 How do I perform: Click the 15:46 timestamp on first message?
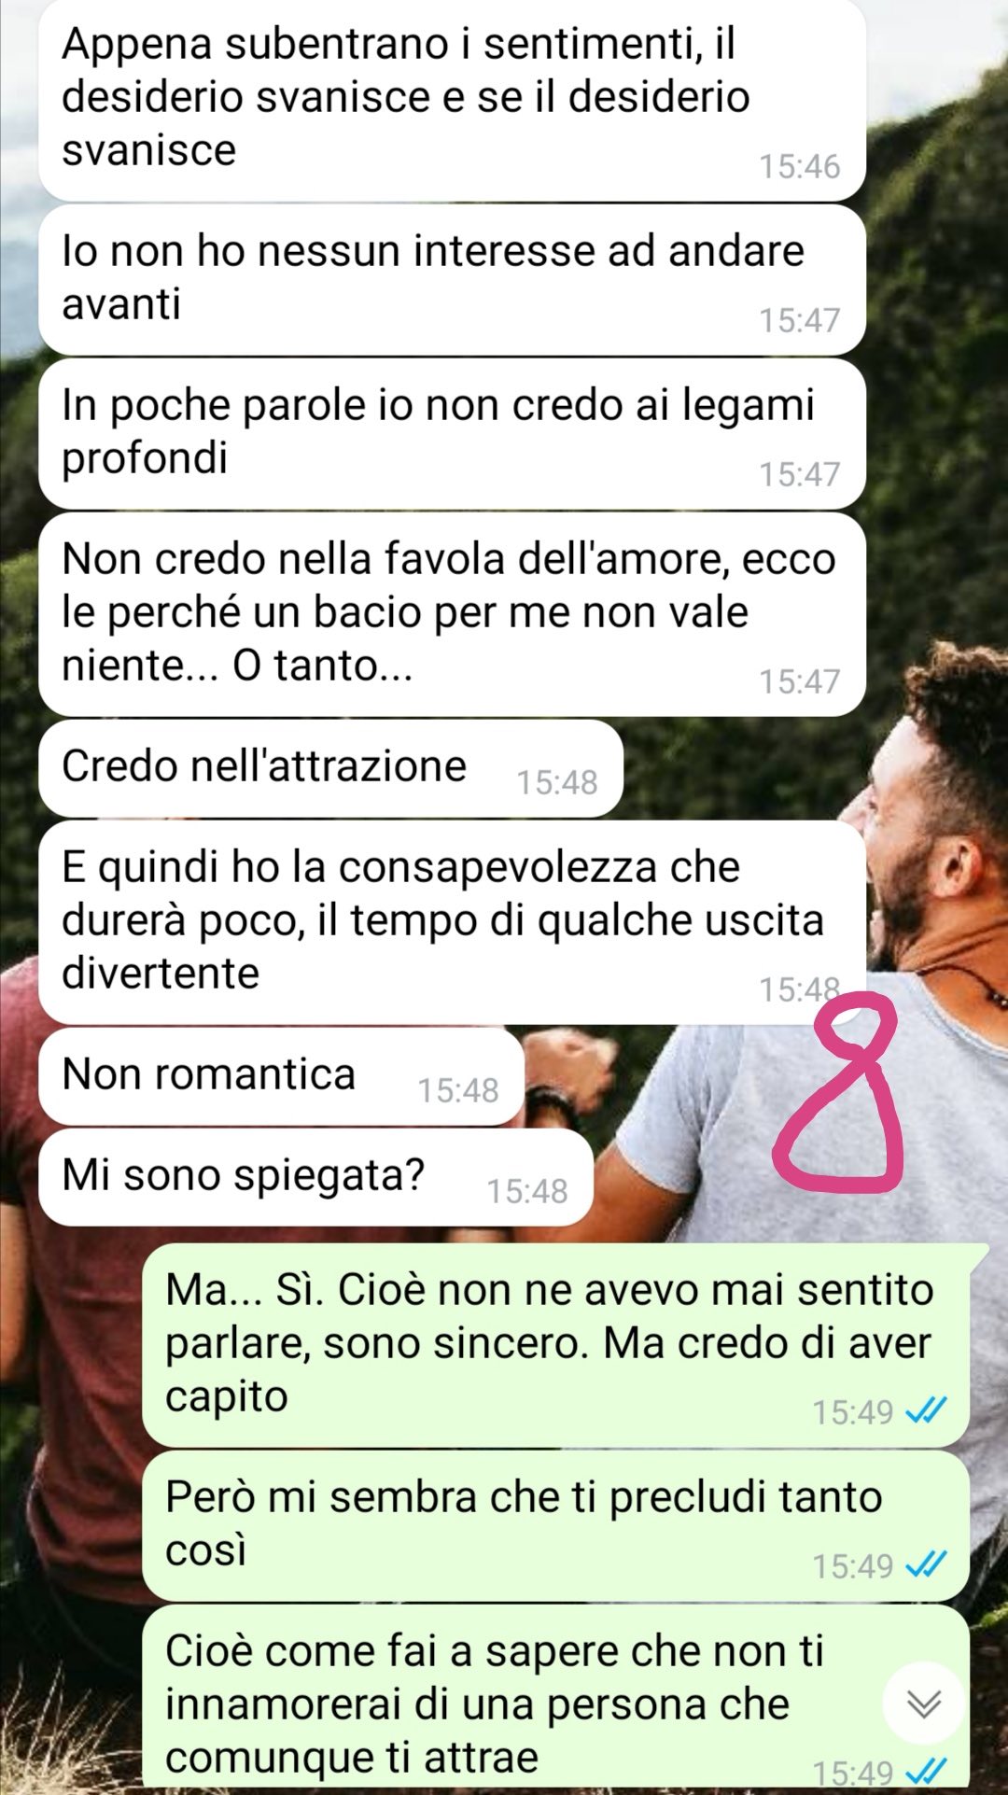800,166
